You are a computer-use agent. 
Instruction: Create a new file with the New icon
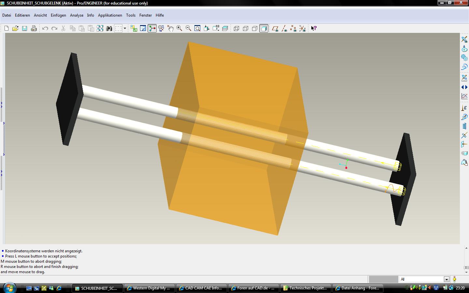tap(6, 28)
